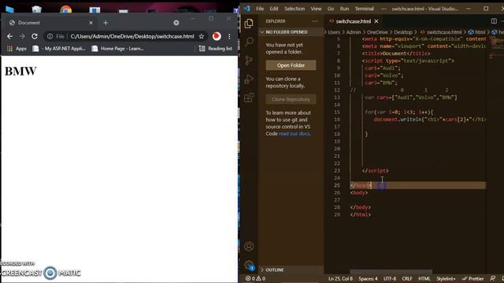Click the closing script tag on line 23
The width and height of the screenshot is (504, 283).
pos(375,171)
